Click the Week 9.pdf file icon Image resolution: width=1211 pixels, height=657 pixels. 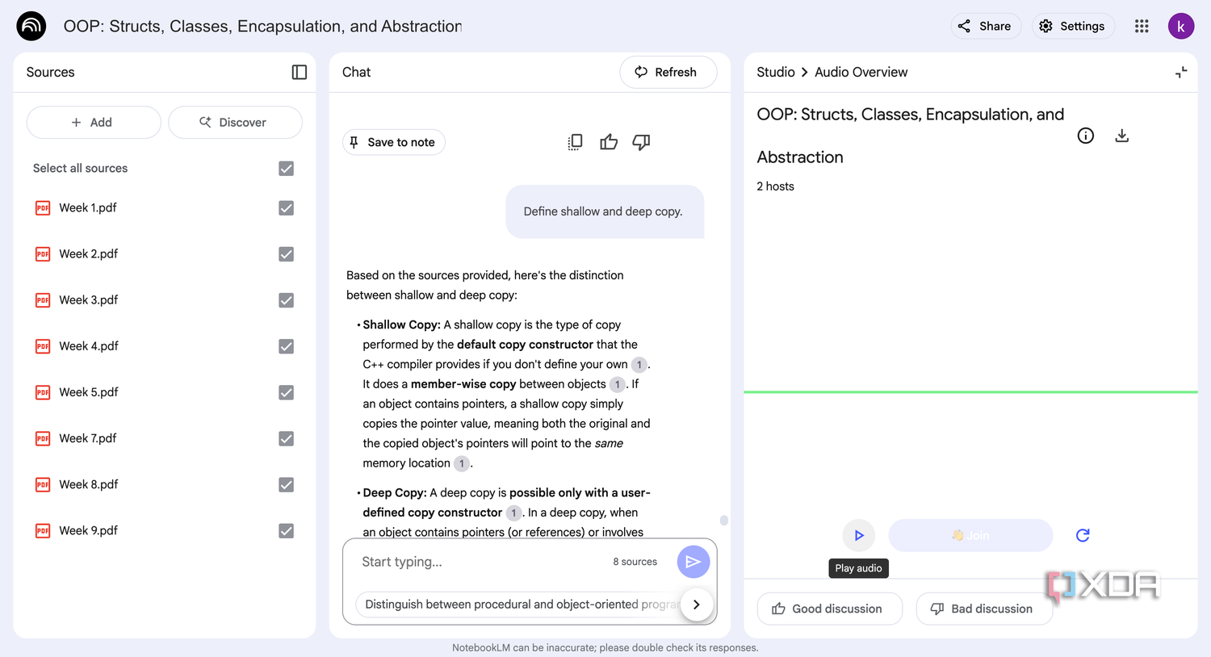pos(43,531)
